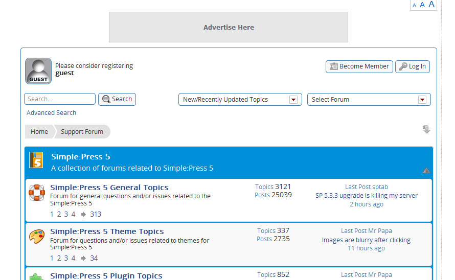Go to page 4 of Theme Topics
455x280 pixels.
click(74, 258)
